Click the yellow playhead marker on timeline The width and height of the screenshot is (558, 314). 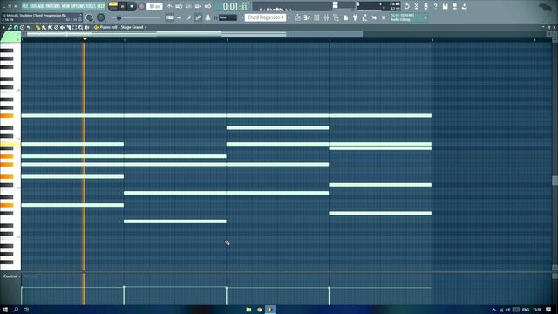tap(85, 38)
